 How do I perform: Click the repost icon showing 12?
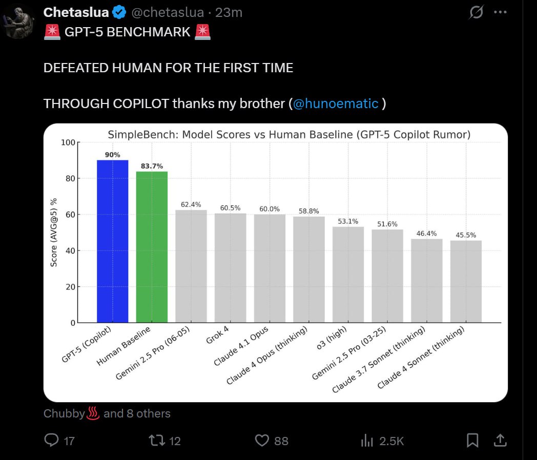[157, 441]
